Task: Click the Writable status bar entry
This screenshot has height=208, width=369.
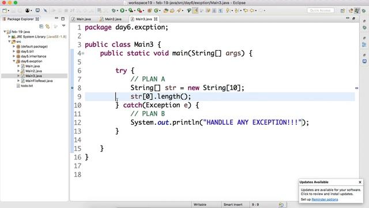Action: point(200,205)
